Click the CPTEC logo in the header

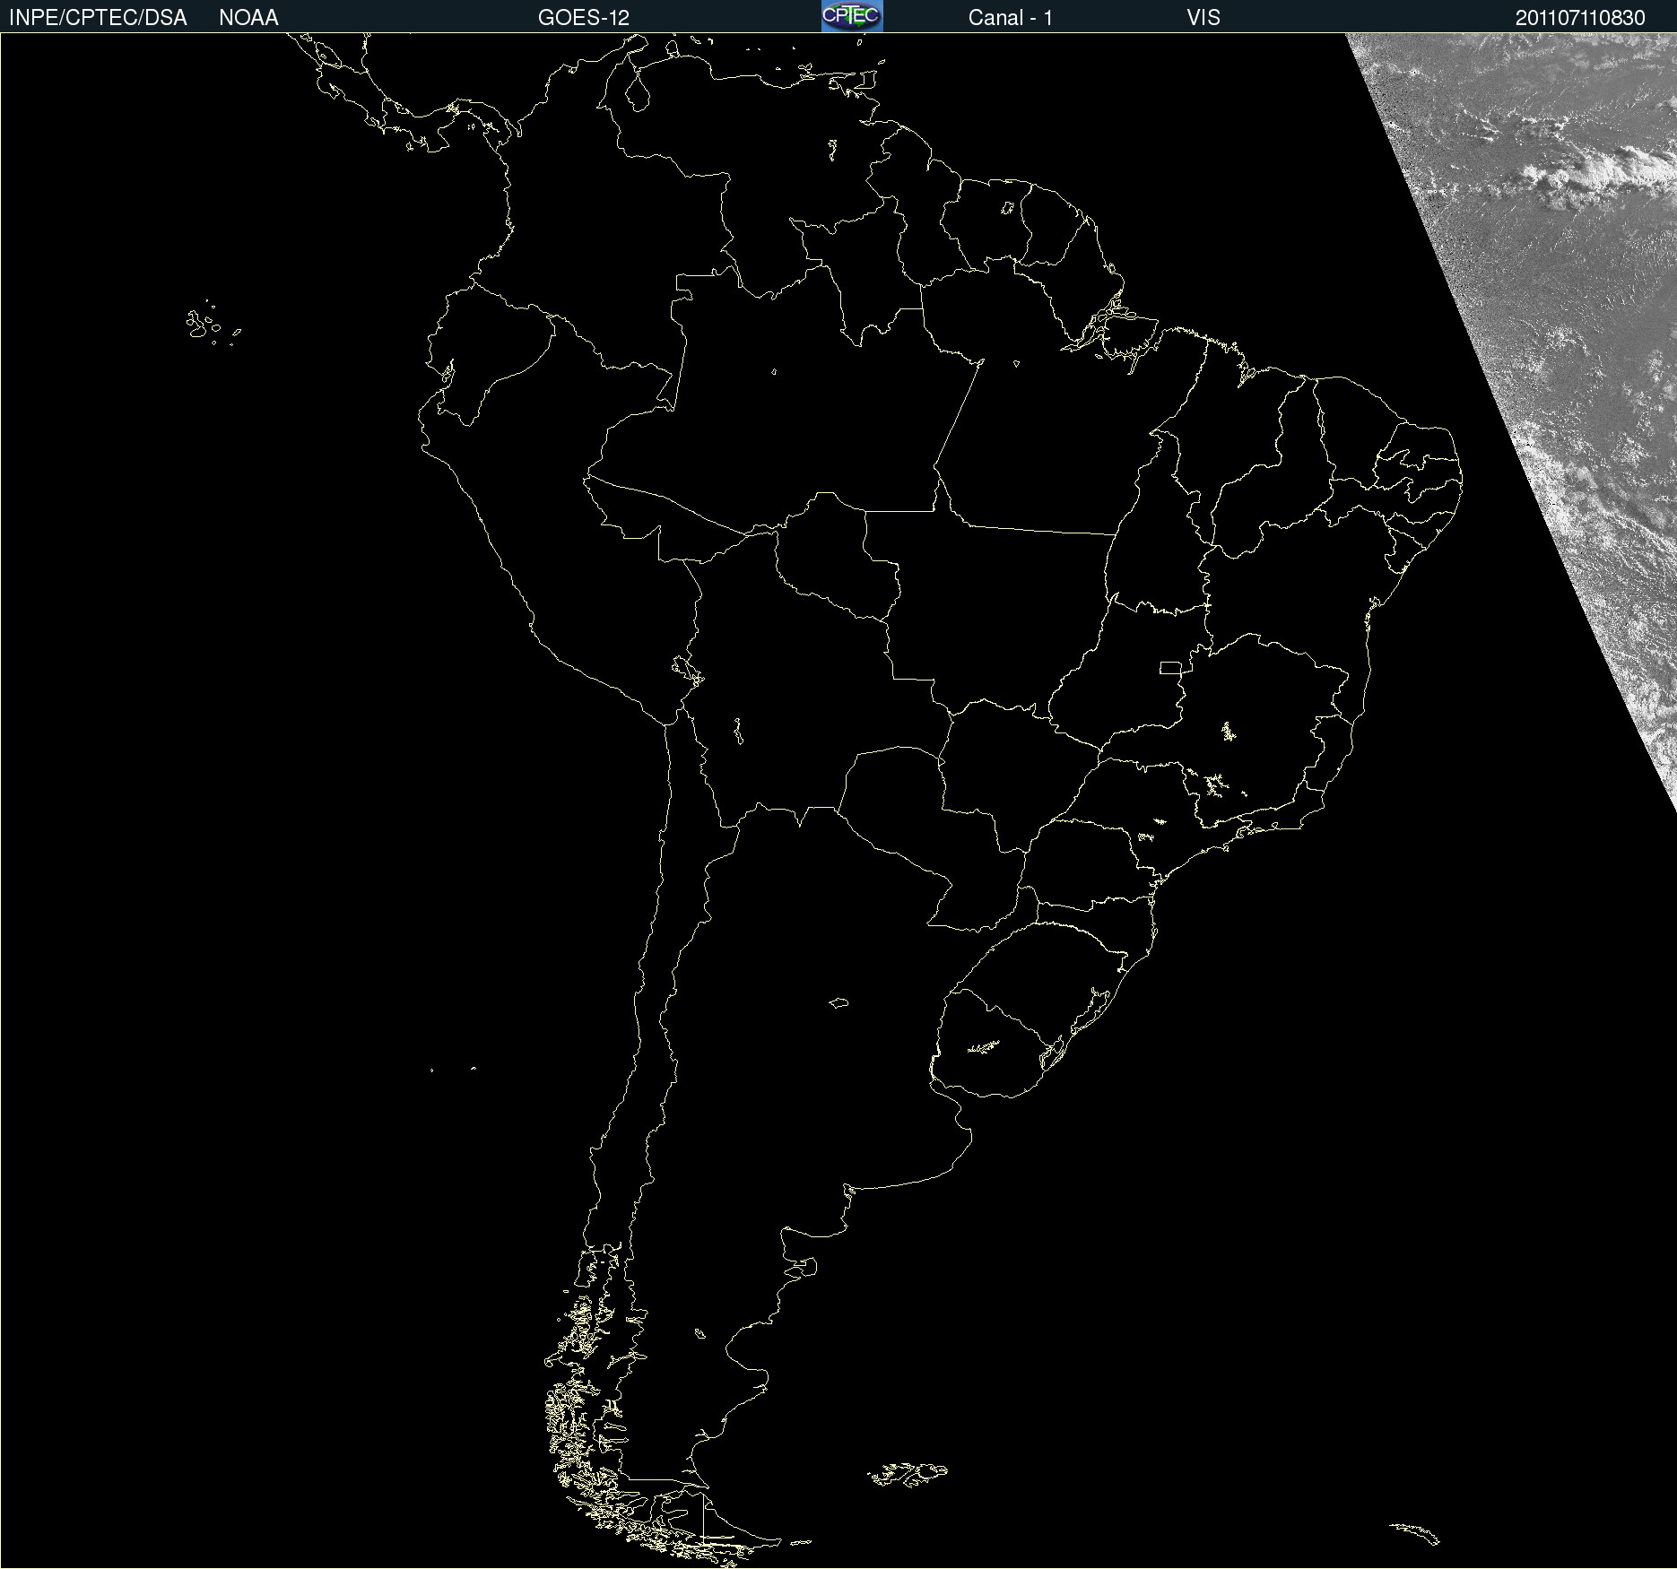pos(852,16)
